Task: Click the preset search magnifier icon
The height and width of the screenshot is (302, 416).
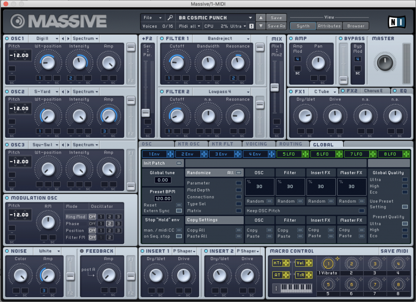Action: point(170,18)
